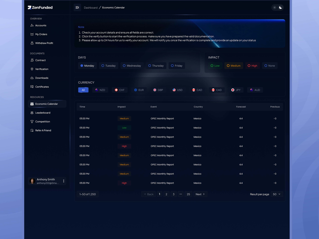319x239 pixels.
Task: Click the ZenFunded logo
Action: 40,8
